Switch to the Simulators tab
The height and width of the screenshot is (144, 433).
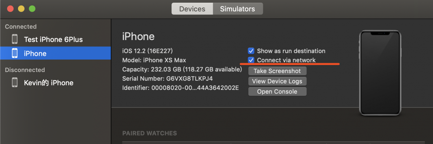[x=237, y=9]
